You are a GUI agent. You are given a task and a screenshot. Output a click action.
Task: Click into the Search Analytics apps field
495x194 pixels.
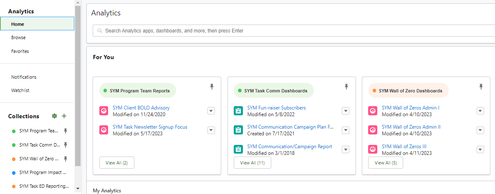tap(293, 31)
